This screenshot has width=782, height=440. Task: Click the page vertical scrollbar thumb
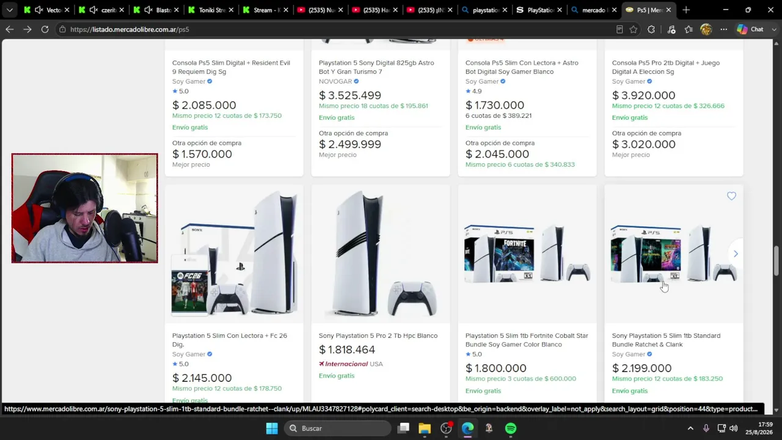coord(777,261)
